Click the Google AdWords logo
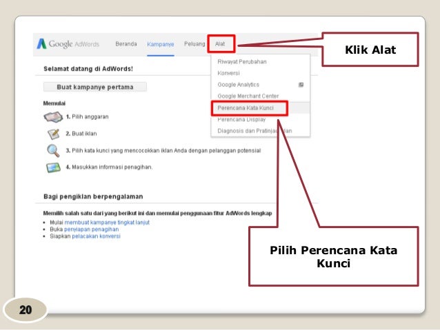This screenshot has width=440, height=330. [x=68, y=44]
